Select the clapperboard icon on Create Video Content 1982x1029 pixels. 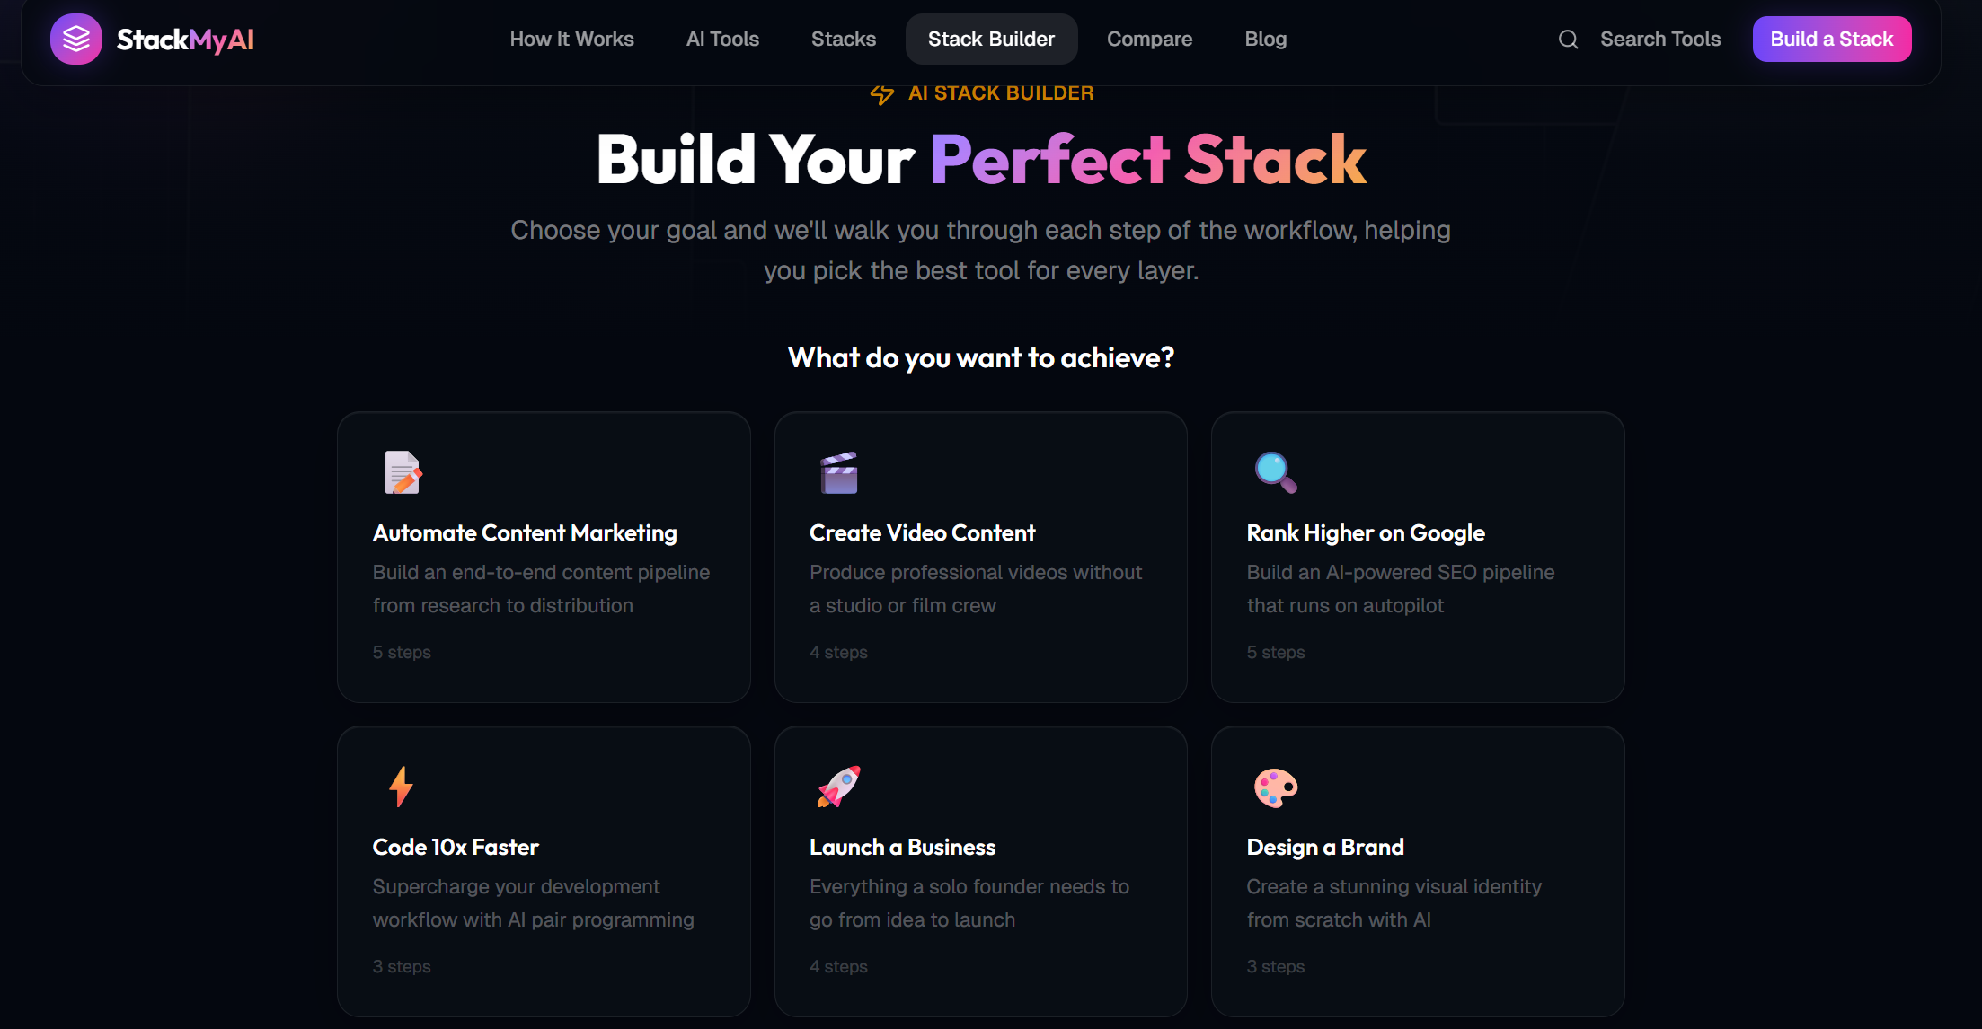[x=838, y=472]
